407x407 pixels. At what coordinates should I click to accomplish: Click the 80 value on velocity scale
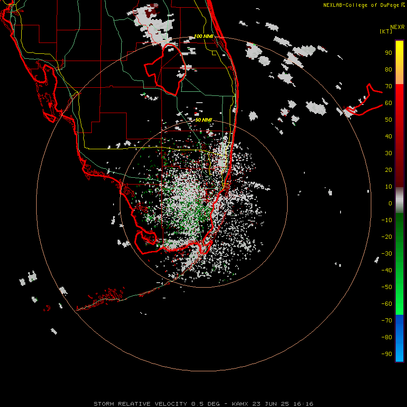point(388,70)
